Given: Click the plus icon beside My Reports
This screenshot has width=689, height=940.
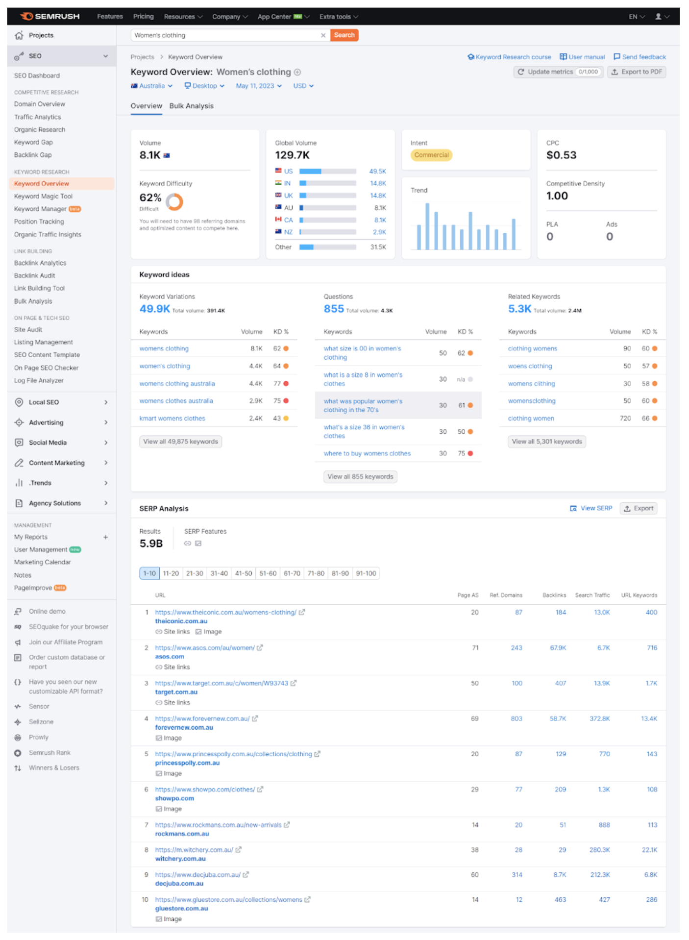Looking at the screenshot, I should click(105, 537).
